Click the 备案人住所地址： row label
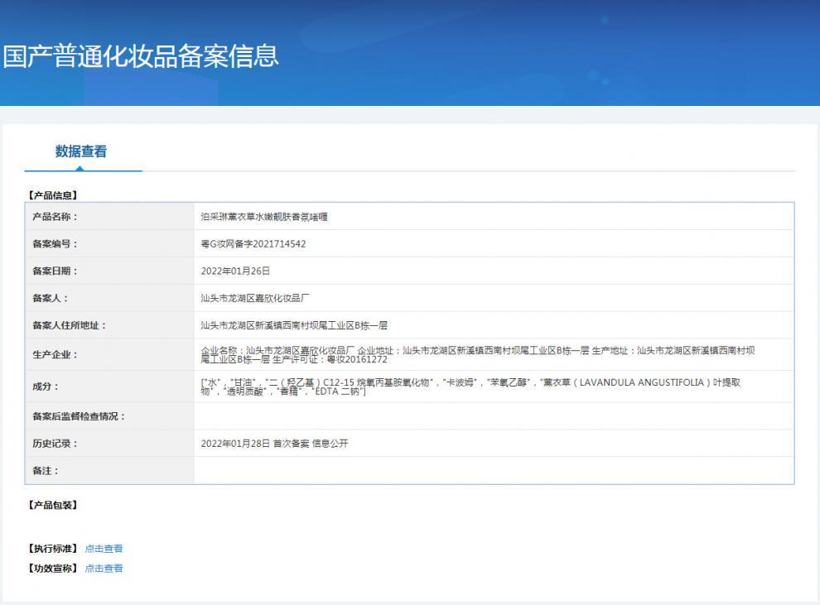The image size is (820, 605). point(70,325)
